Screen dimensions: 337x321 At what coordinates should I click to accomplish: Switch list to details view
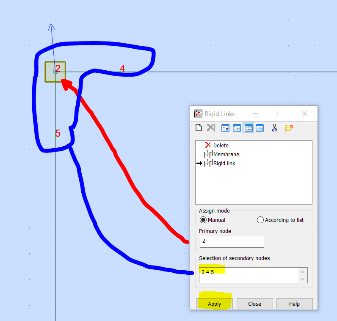click(260, 128)
